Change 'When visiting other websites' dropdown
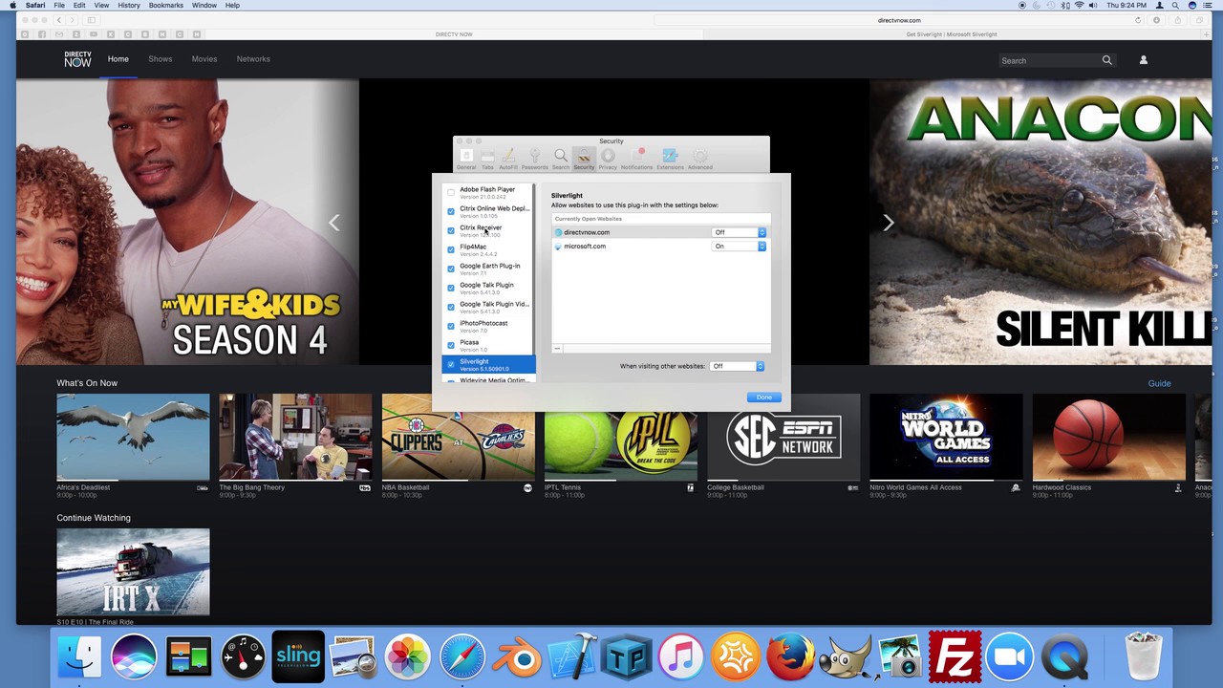The width and height of the screenshot is (1223, 688). click(x=738, y=366)
